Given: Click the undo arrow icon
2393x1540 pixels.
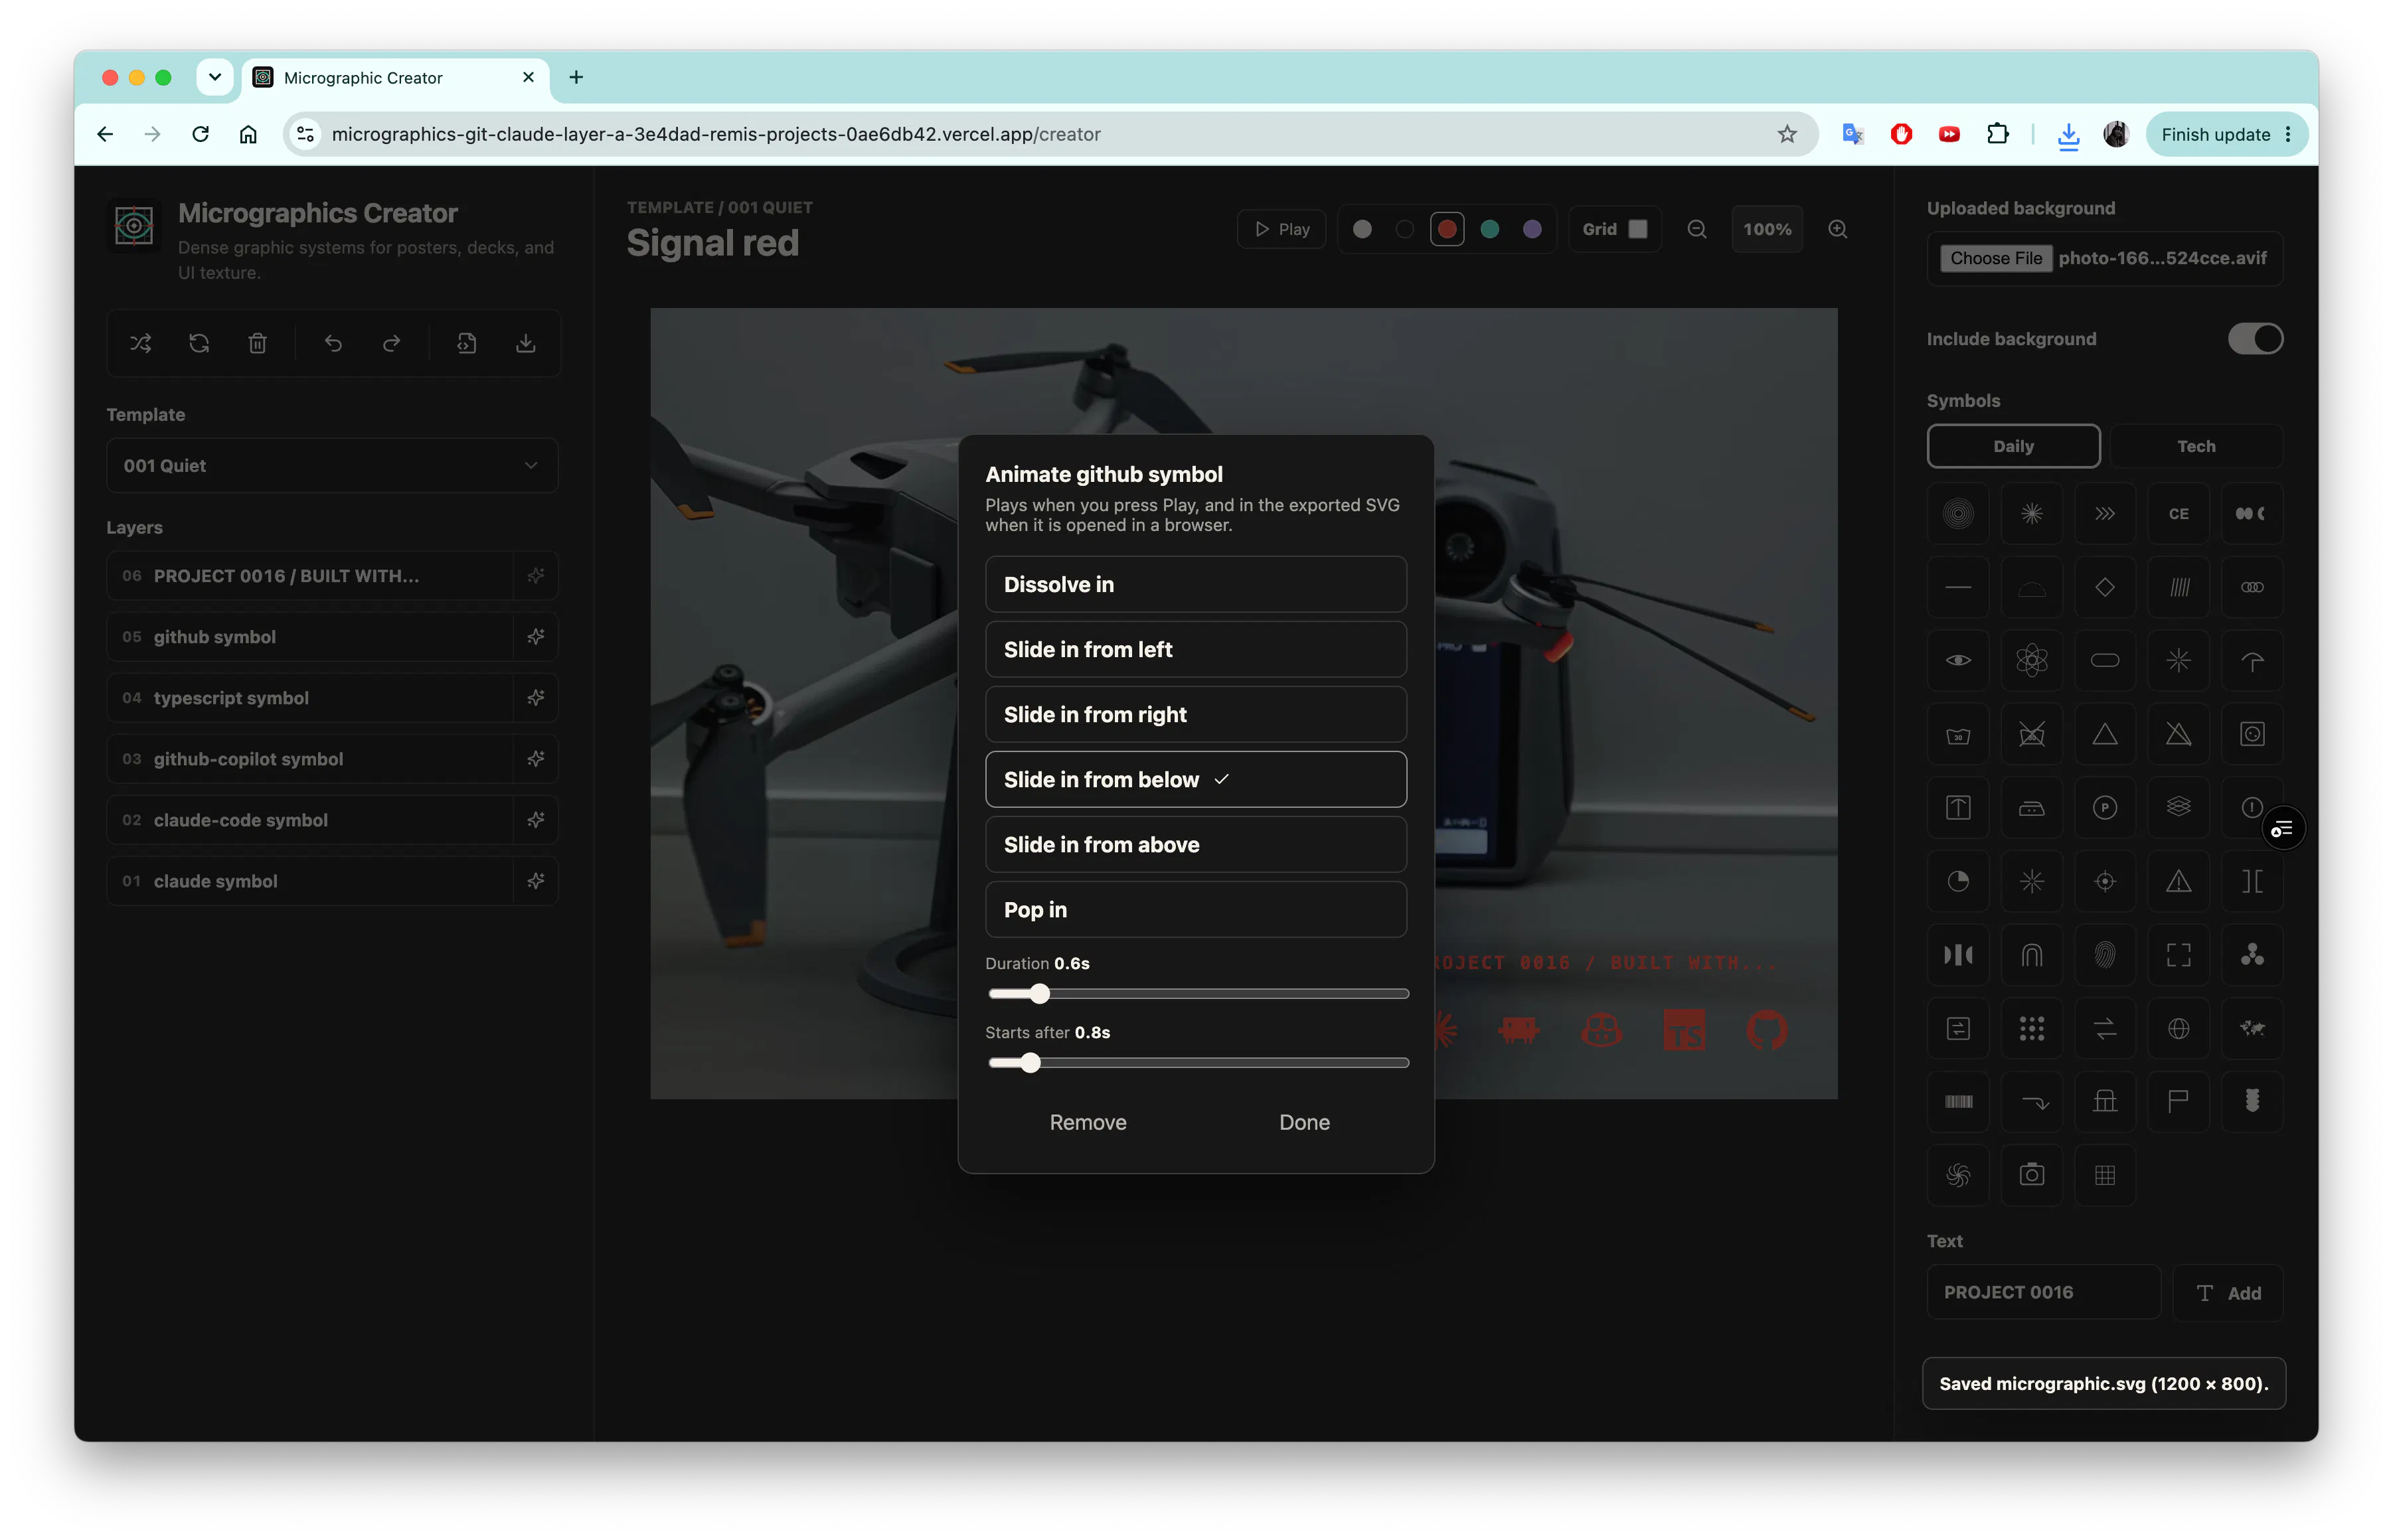Looking at the screenshot, I should coord(333,344).
